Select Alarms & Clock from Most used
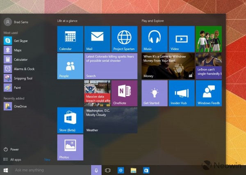Screen dimensions: 246x175 pyautogui.click(x=24, y=69)
